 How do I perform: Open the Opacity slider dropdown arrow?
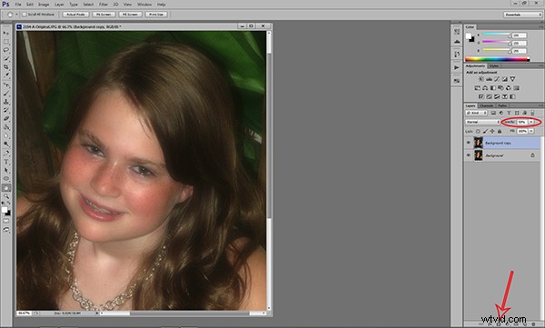coord(531,122)
